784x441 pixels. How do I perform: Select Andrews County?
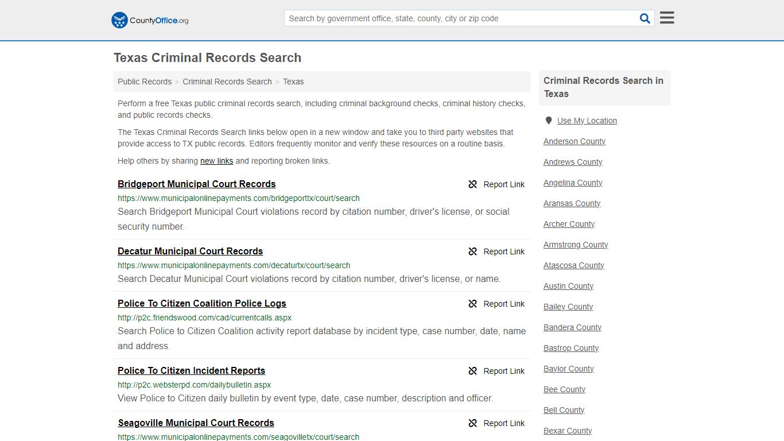pyautogui.click(x=573, y=162)
